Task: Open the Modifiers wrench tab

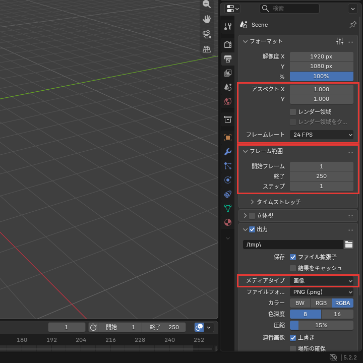Action: click(x=228, y=152)
